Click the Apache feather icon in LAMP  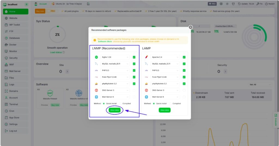[146, 57]
